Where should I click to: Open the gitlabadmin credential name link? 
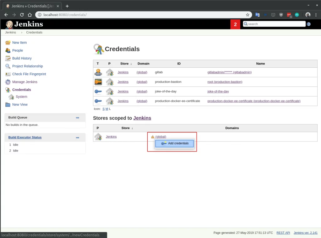pos(229,72)
